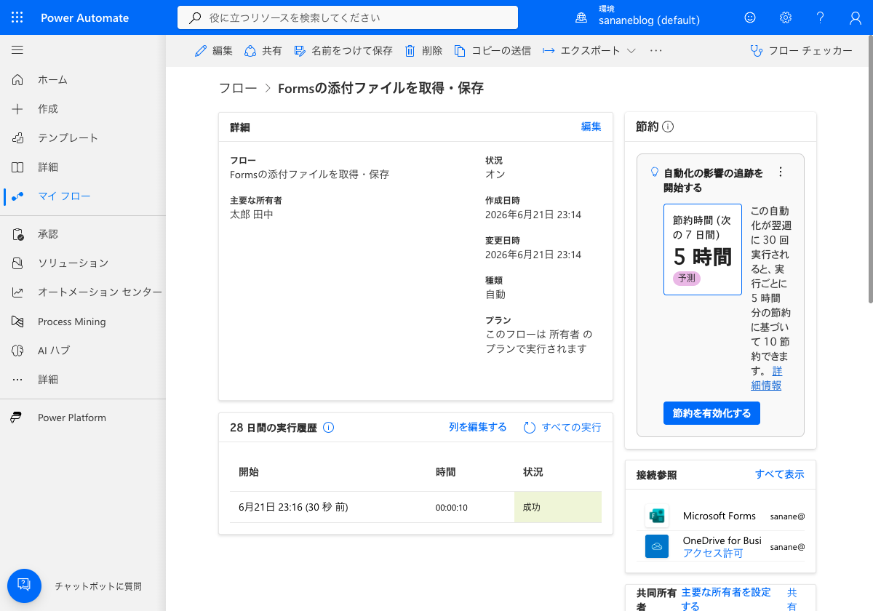Click the 00:00:10 duration cell

pos(451,508)
